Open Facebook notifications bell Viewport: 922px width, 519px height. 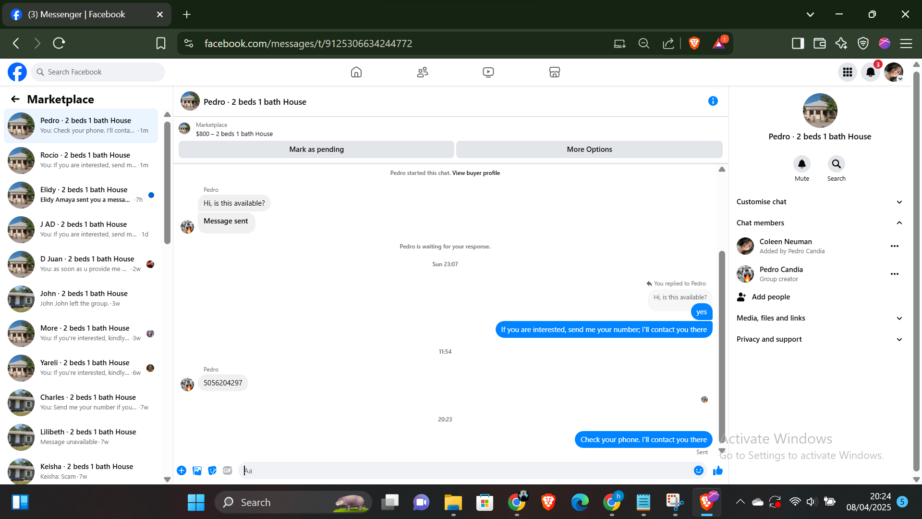(x=870, y=72)
